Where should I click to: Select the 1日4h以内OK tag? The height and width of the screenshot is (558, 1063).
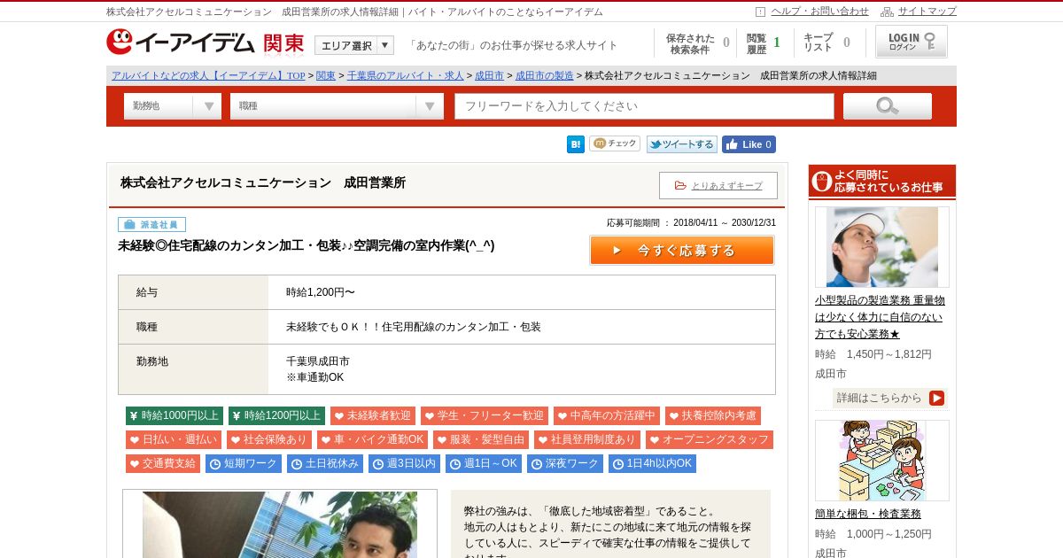[x=652, y=463]
